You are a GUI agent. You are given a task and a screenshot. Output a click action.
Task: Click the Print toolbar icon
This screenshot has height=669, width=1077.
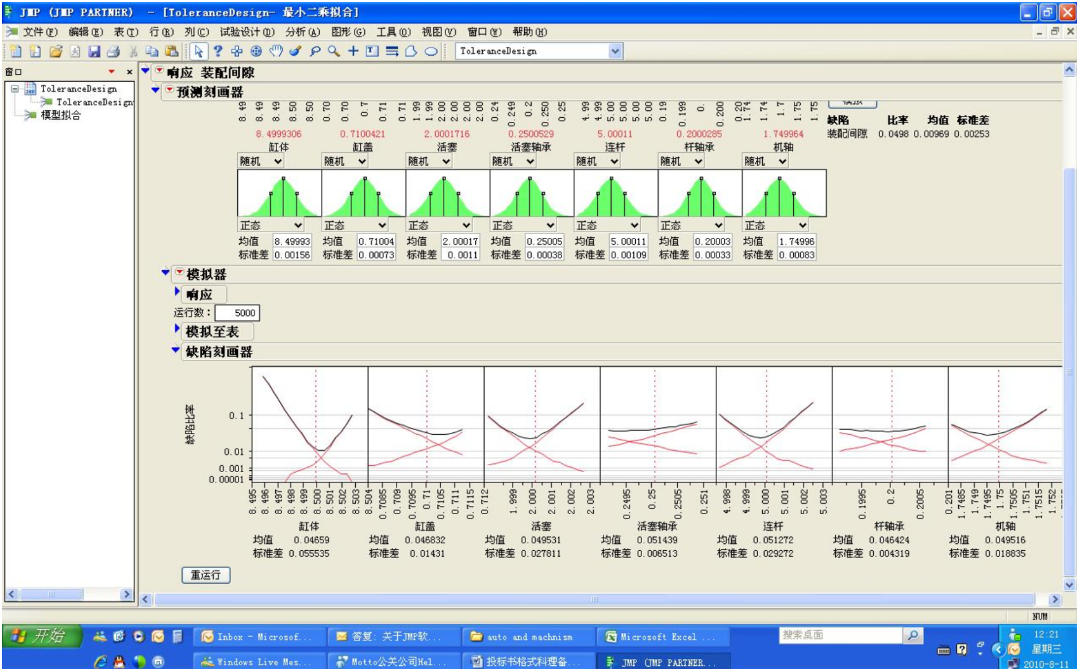tap(113, 51)
